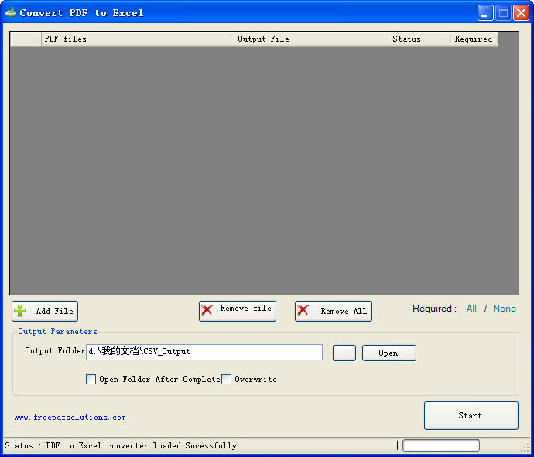Open the output folder

click(389, 353)
